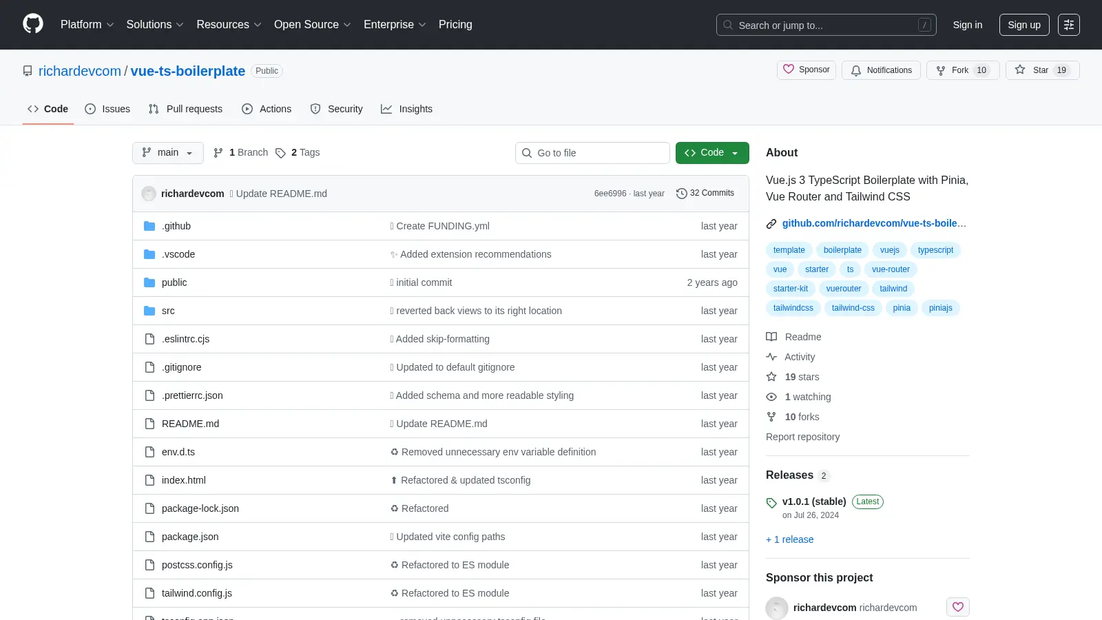Click the Sign in link
Image resolution: width=1102 pixels, height=620 pixels.
click(x=968, y=25)
